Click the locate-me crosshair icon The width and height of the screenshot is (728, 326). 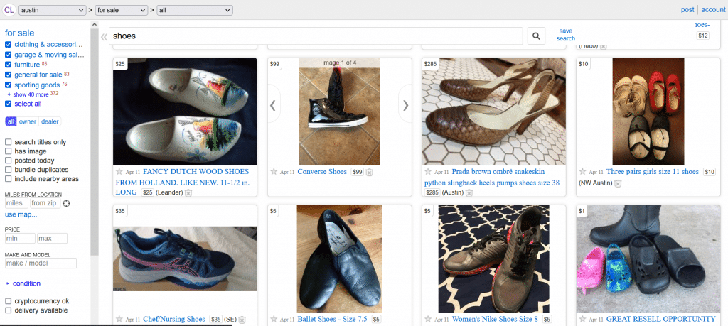66,204
